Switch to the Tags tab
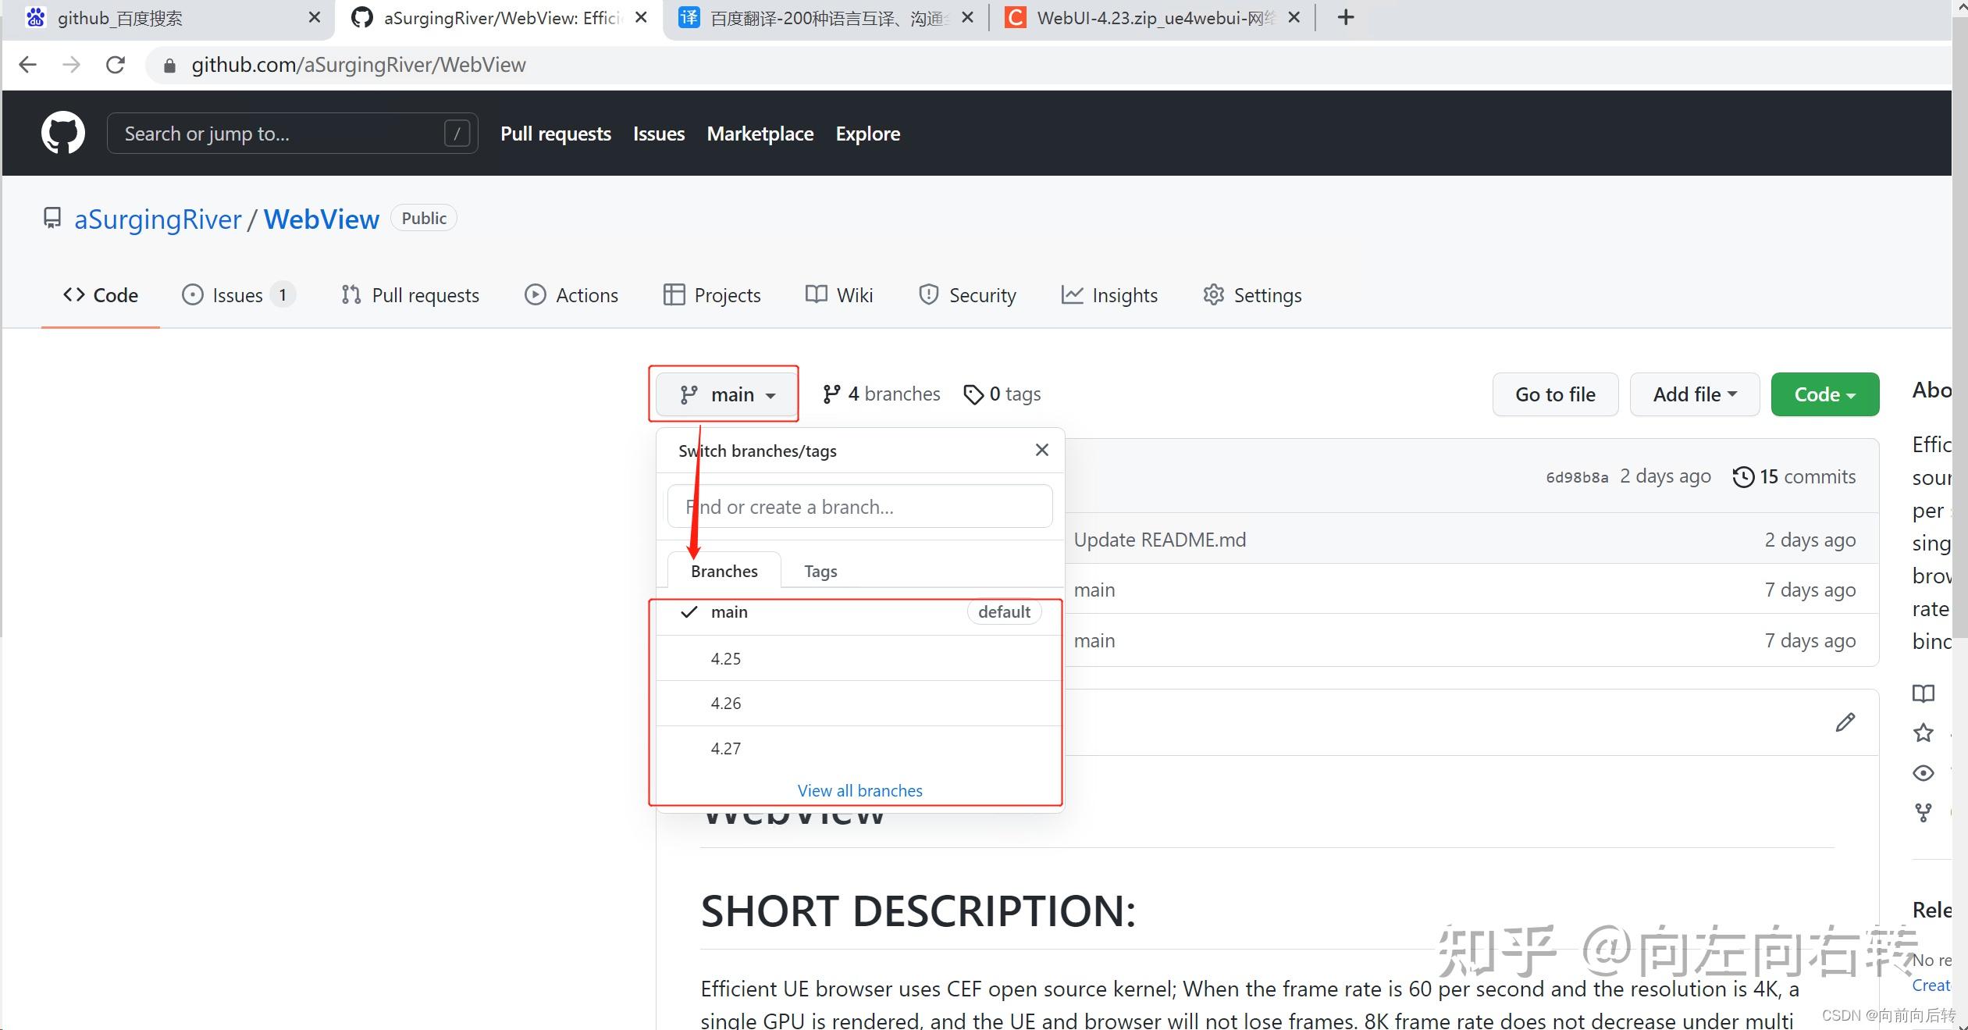 [820, 571]
